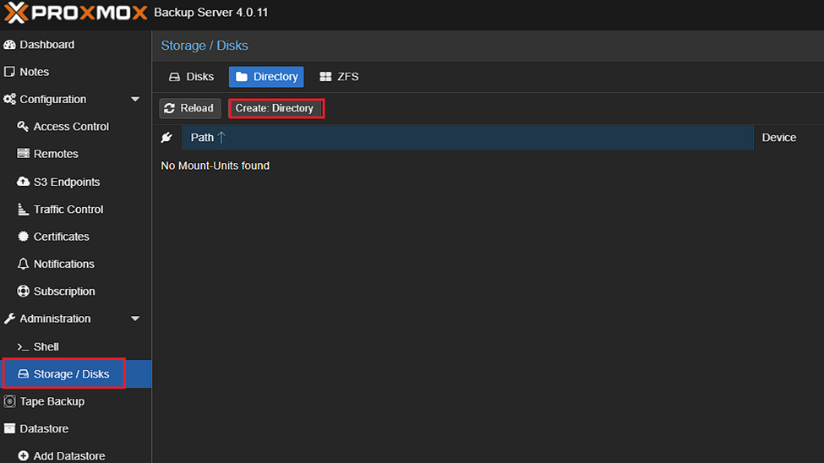Screen dimensions: 824x463
Task: Open Dashboard from the sidebar
Action: 46,45
